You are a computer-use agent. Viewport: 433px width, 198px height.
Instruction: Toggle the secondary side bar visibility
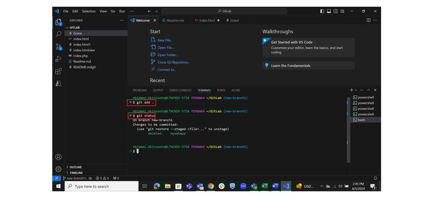[x=336, y=11]
